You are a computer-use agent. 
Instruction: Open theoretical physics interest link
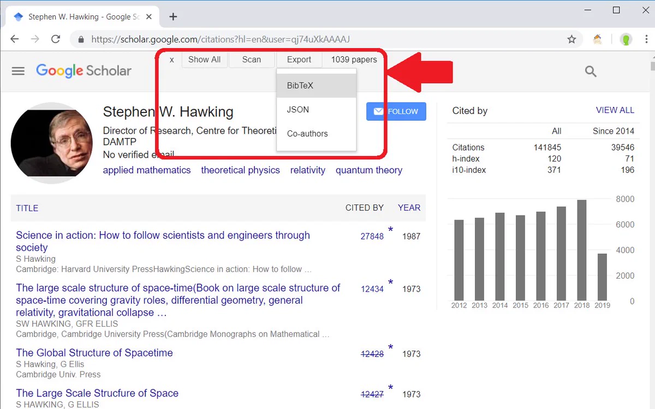coord(240,170)
